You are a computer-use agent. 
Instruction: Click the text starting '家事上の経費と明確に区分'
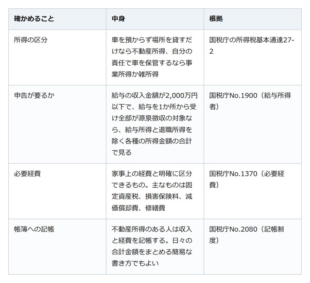coord(152,191)
